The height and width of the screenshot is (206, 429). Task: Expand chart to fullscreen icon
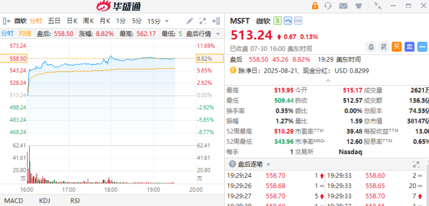click(202, 21)
